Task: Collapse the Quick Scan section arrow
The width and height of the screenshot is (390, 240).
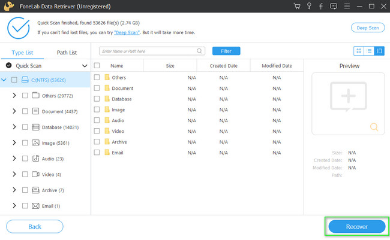Action: pyautogui.click(x=85, y=66)
